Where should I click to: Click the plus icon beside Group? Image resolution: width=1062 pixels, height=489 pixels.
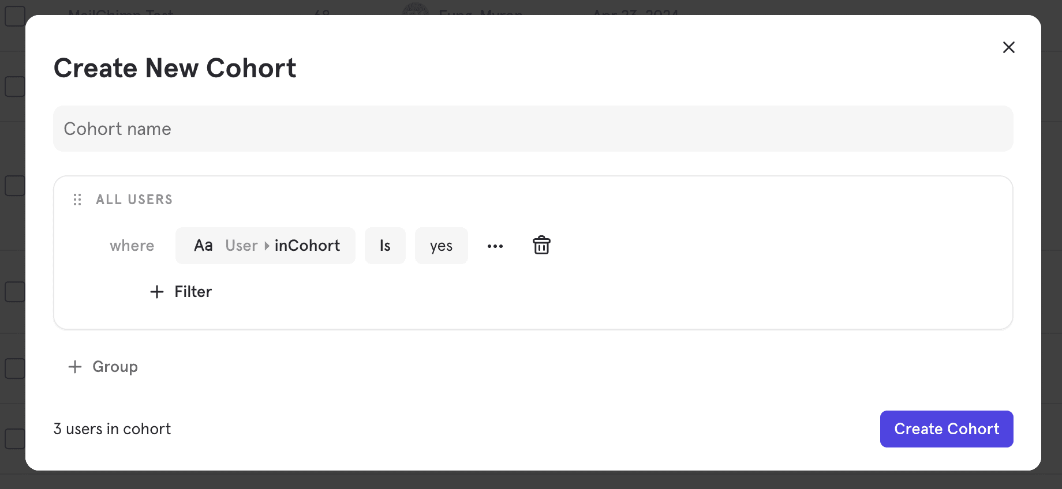click(74, 367)
